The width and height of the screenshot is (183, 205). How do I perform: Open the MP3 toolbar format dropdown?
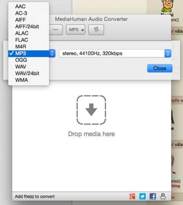(76, 30)
